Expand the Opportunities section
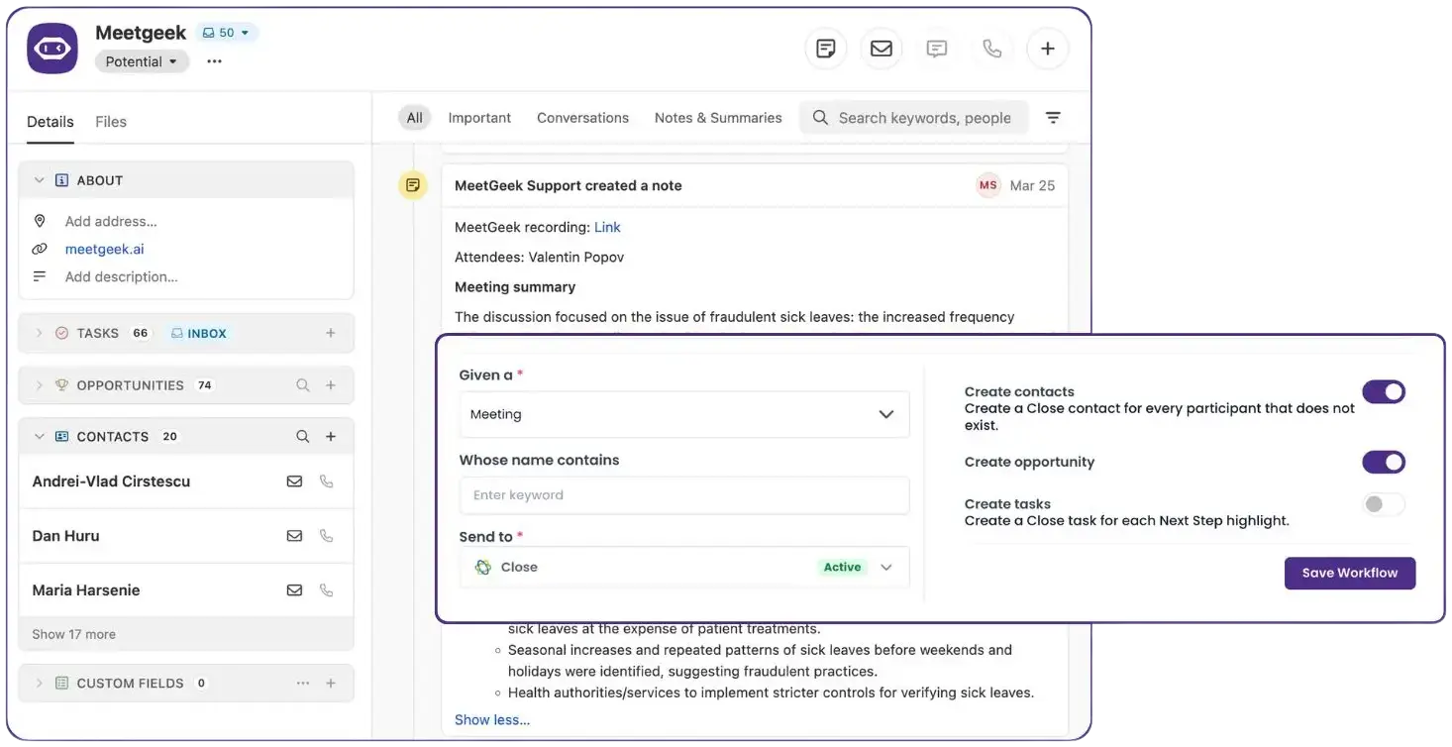Screen dimensions: 1452x747 (x=40, y=385)
